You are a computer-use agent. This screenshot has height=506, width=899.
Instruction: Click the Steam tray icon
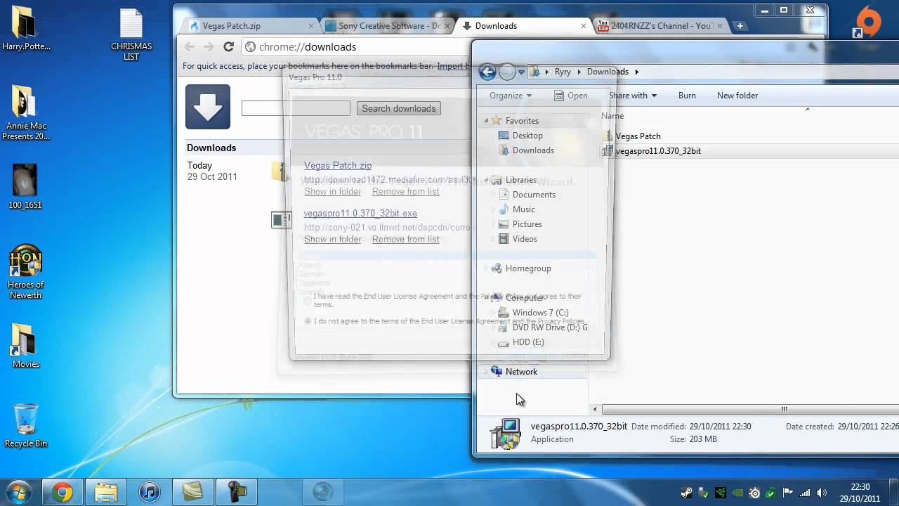pyautogui.click(x=686, y=493)
